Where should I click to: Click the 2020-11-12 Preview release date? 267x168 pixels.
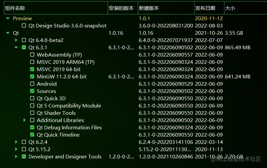pos(209,18)
